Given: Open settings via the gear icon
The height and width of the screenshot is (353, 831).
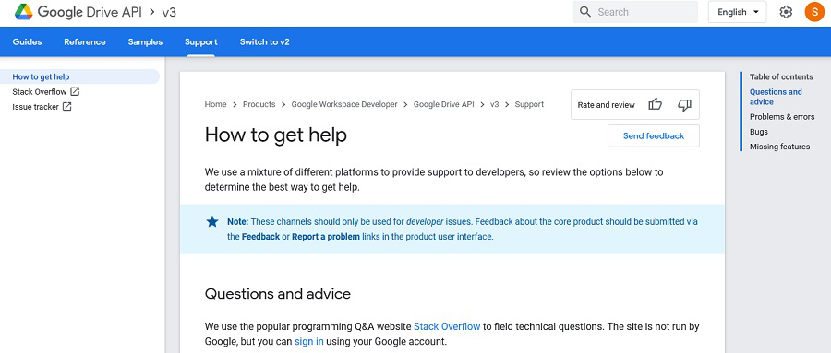Looking at the screenshot, I should tap(786, 12).
